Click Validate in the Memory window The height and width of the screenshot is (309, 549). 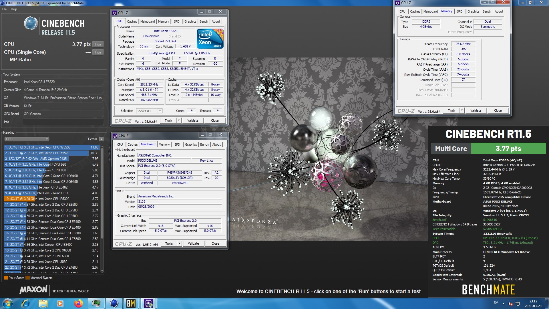(476, 110)
